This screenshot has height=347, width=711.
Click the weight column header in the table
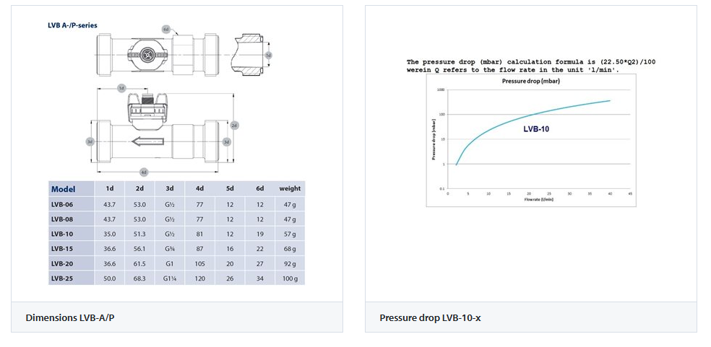pyautogui.click(x=290, y=189)
